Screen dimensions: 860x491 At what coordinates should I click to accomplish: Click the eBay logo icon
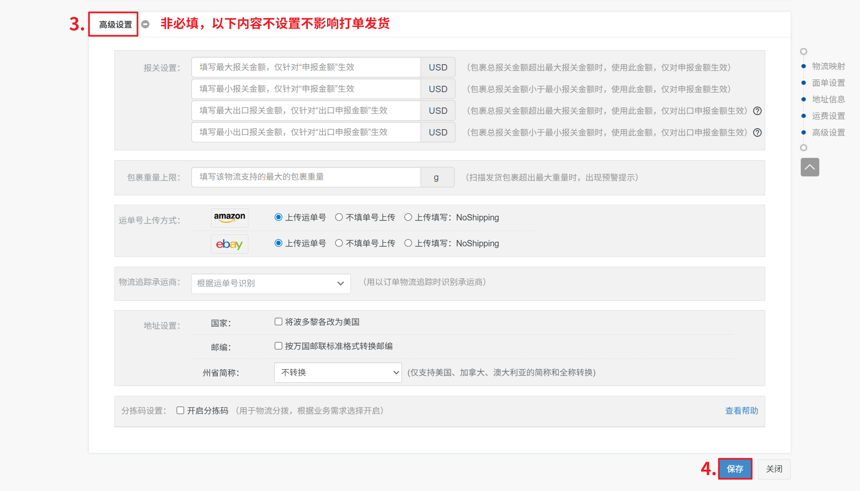coord(229,244)
